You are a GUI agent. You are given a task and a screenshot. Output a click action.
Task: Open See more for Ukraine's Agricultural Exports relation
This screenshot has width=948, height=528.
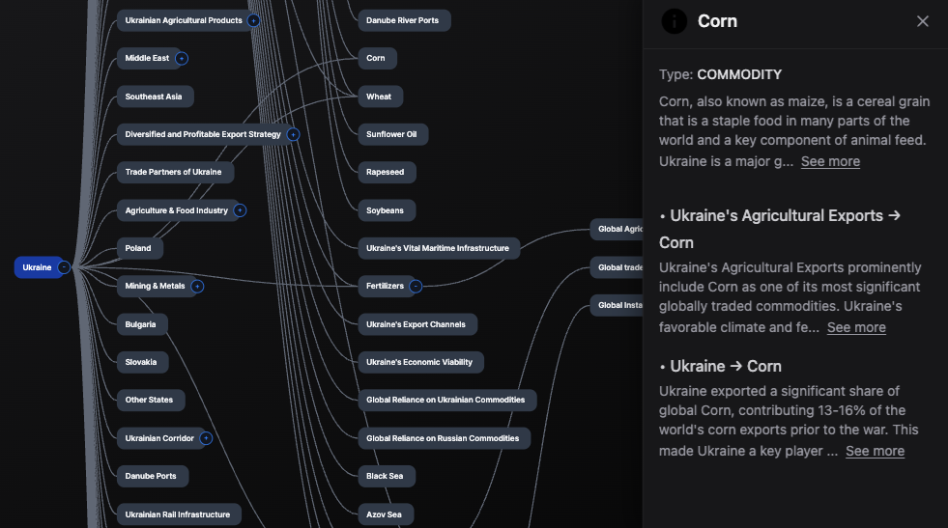(x=856, y=327)
